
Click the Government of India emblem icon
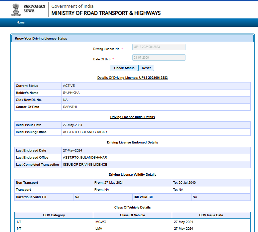[x=16, y=10]
